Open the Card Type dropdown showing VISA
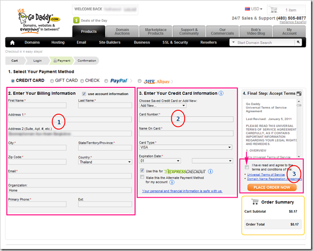Screen dimensions: 313x251 (186, 147)
